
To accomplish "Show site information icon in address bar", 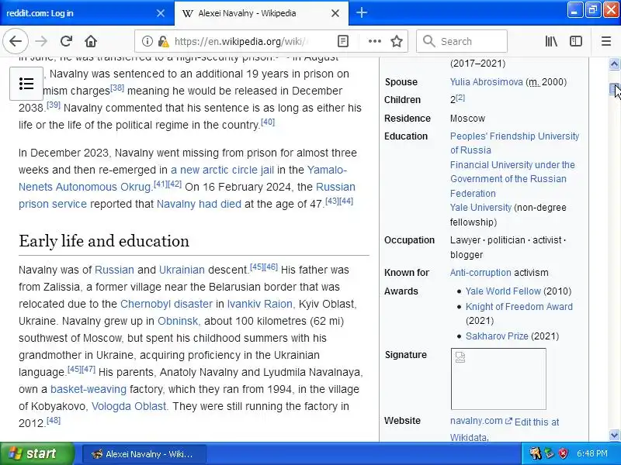I will 147,41.
